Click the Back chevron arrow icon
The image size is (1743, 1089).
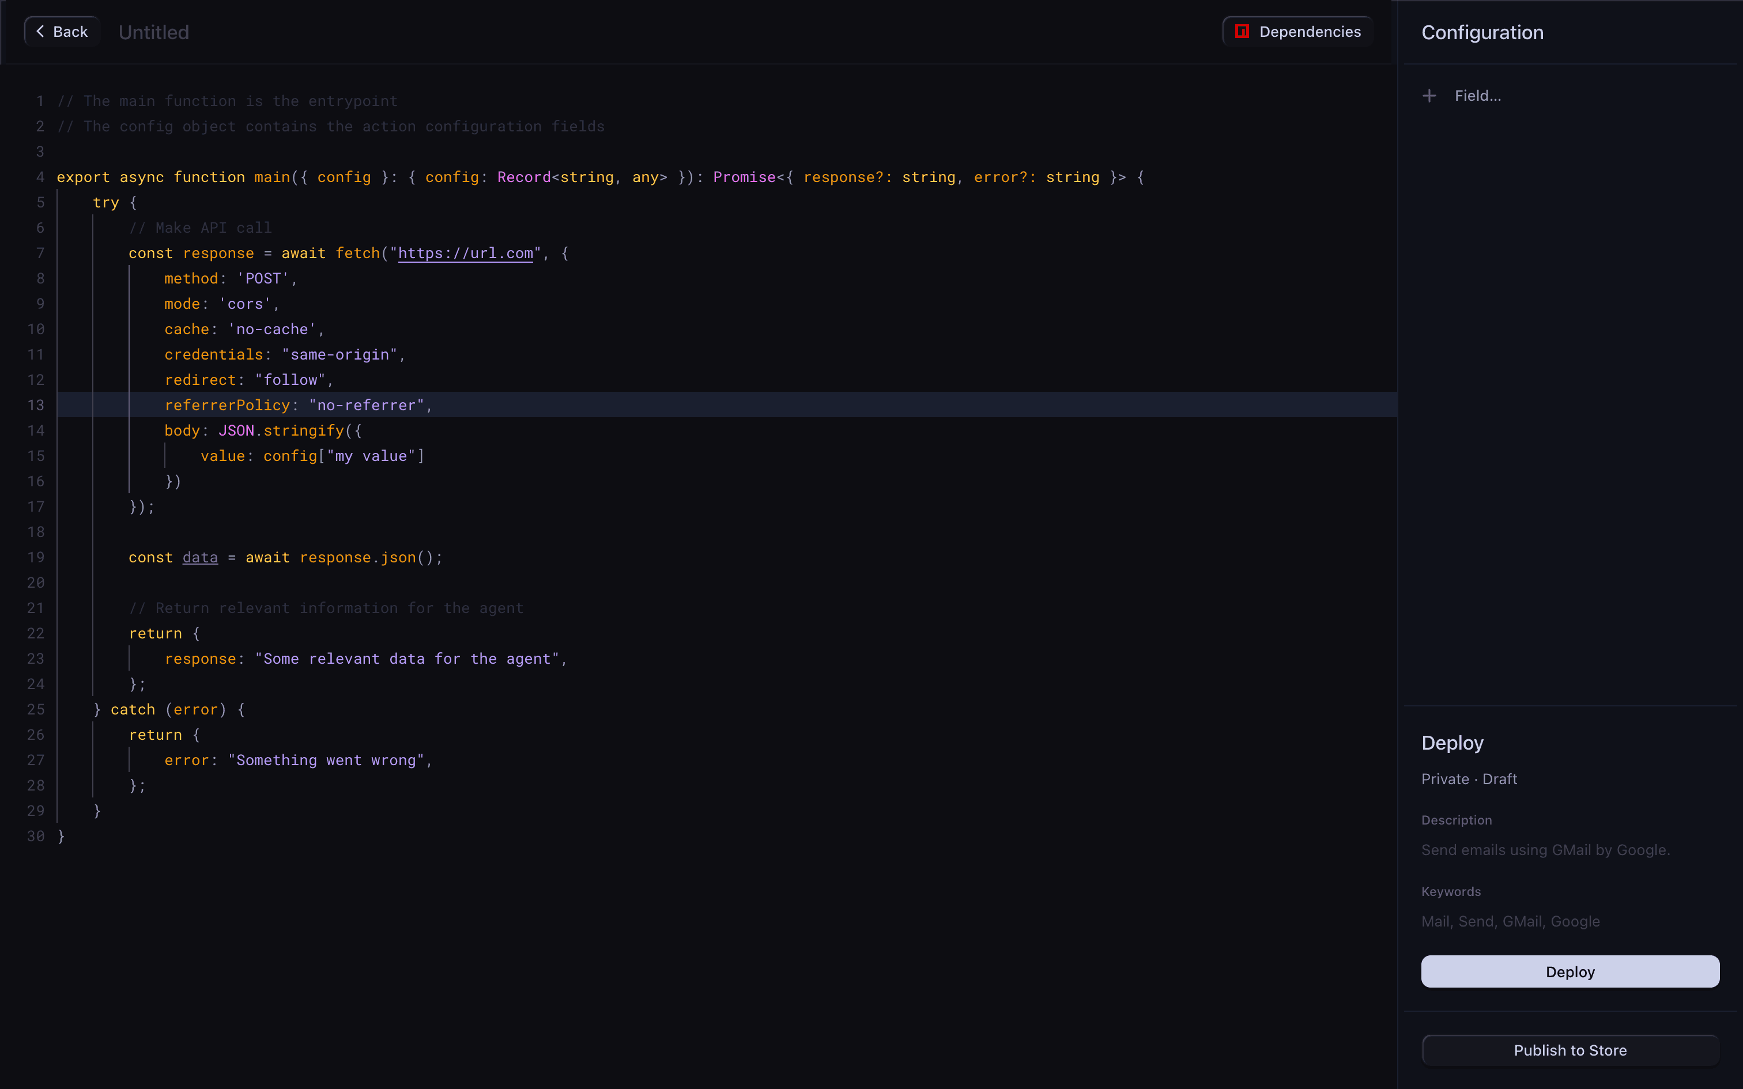pos(40,31)
